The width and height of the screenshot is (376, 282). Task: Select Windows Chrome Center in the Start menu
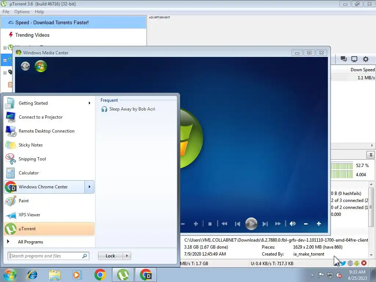[x=44, y=187]
